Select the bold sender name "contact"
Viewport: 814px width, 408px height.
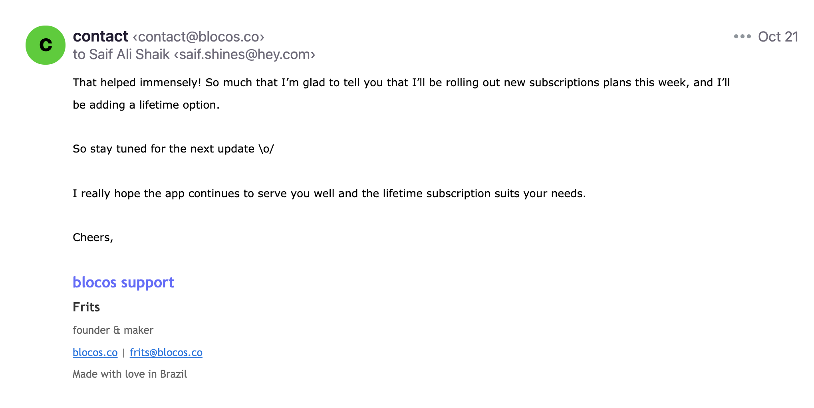click(x=100, y=36)
